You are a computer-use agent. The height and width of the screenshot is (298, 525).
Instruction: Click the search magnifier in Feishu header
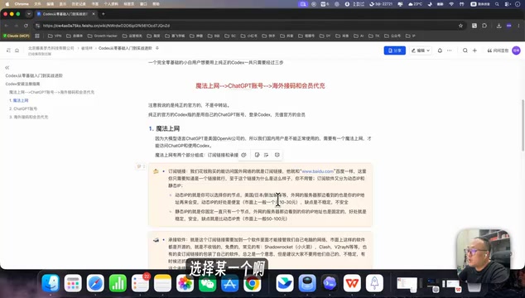click(x=465, y=50)
